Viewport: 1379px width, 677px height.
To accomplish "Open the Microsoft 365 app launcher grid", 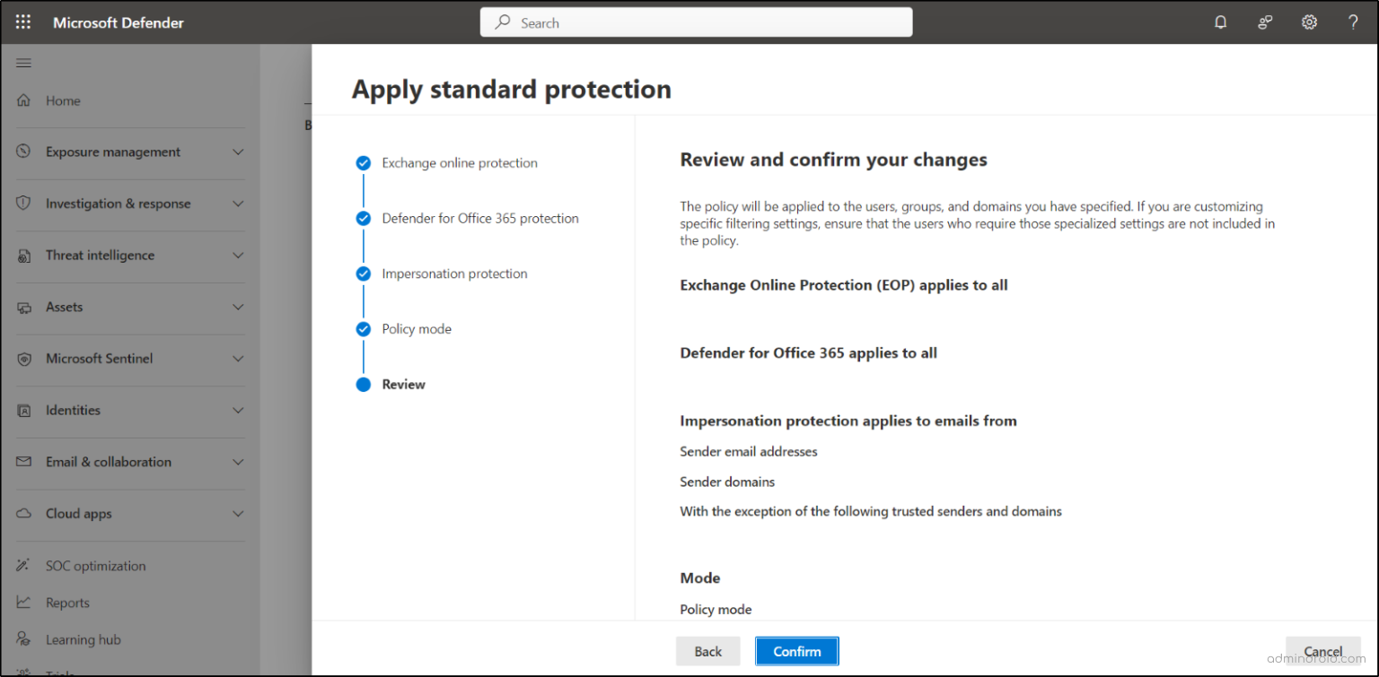I will (x=22, y=22).
